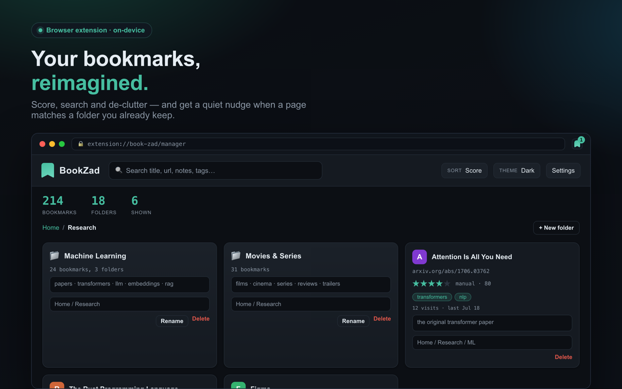Click the lock icon in address bar
This screenshot has height=389, width=622.
[x=81, y=144]
